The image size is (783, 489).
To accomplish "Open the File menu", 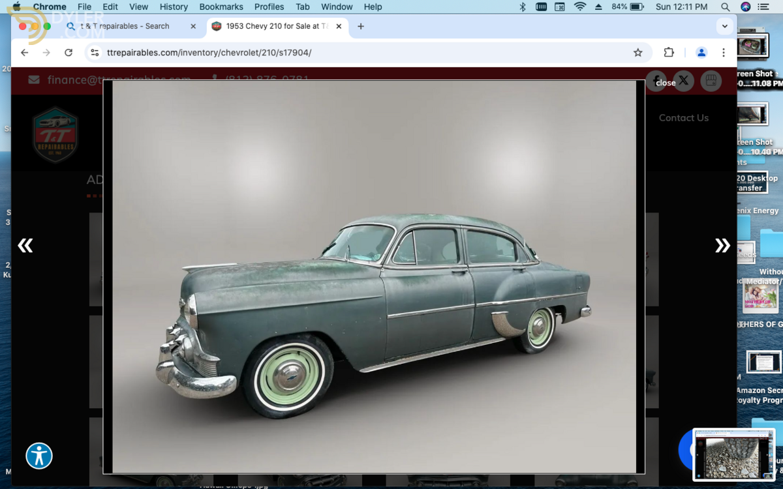I will click(84, 7).
